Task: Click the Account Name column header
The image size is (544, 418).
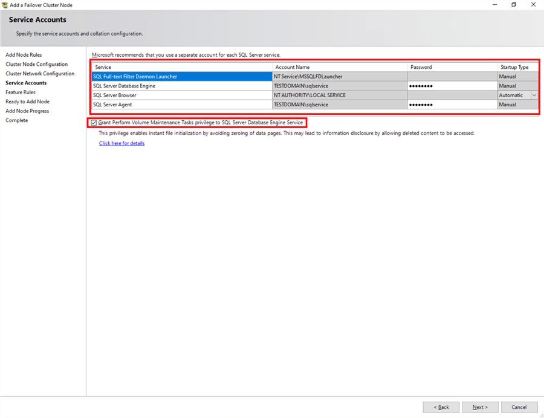Action: click(x=340, y=67)
